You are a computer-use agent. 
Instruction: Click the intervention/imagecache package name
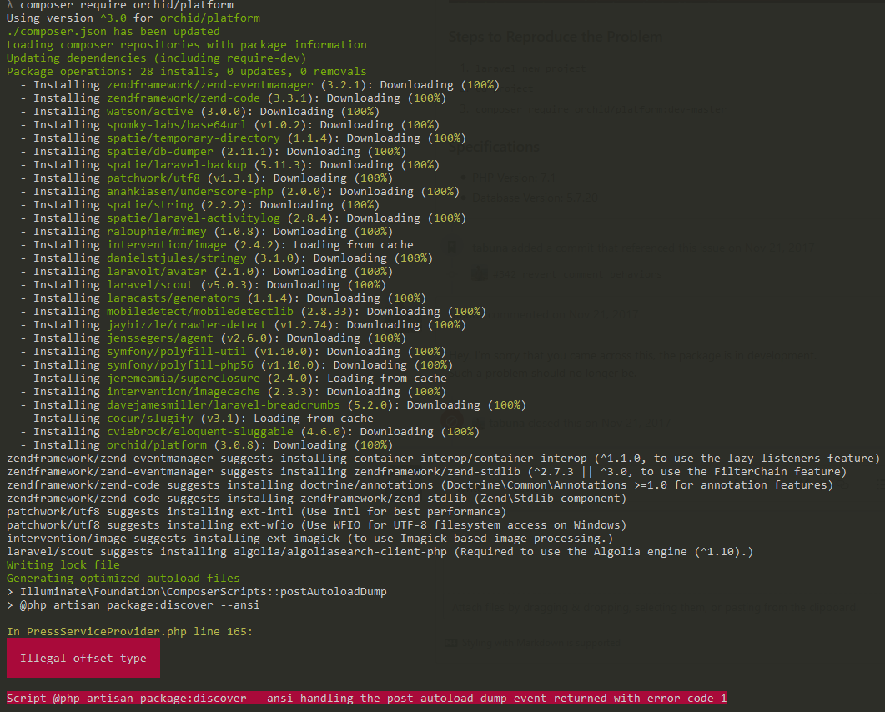tap(184, 392)
